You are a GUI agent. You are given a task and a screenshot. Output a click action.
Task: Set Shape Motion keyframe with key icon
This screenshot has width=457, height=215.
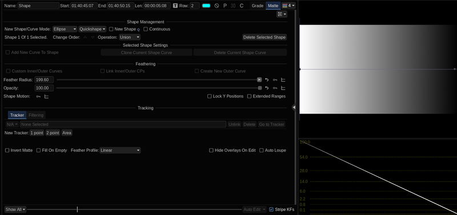(38, 96)
